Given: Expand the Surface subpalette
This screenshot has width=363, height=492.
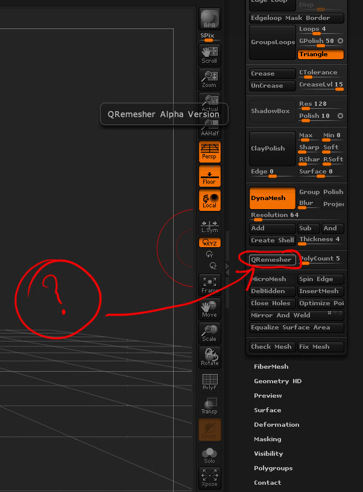Looking at the screenshot, I should click(x=268, y=410).
